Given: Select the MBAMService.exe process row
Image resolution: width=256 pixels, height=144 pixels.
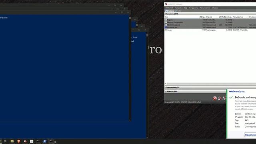Looking at the screenshot, I should 210,25.
